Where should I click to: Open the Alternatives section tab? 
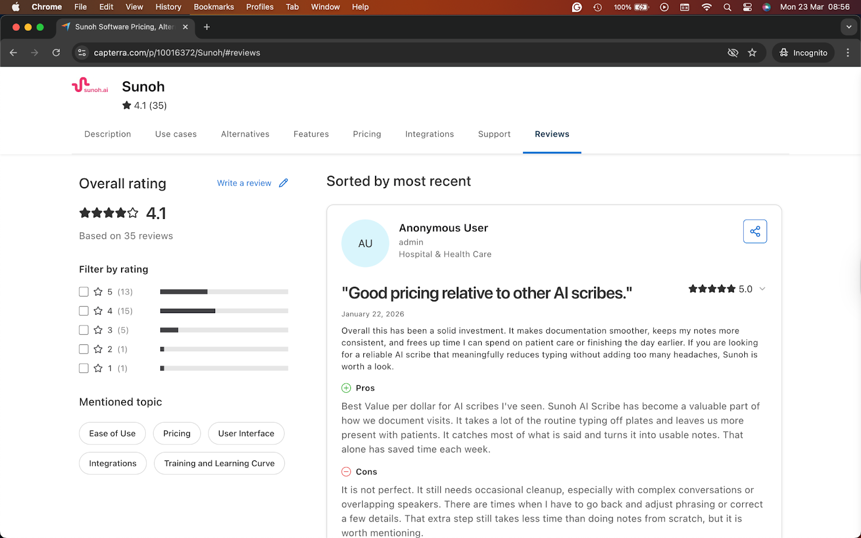[x=245, y=134]
